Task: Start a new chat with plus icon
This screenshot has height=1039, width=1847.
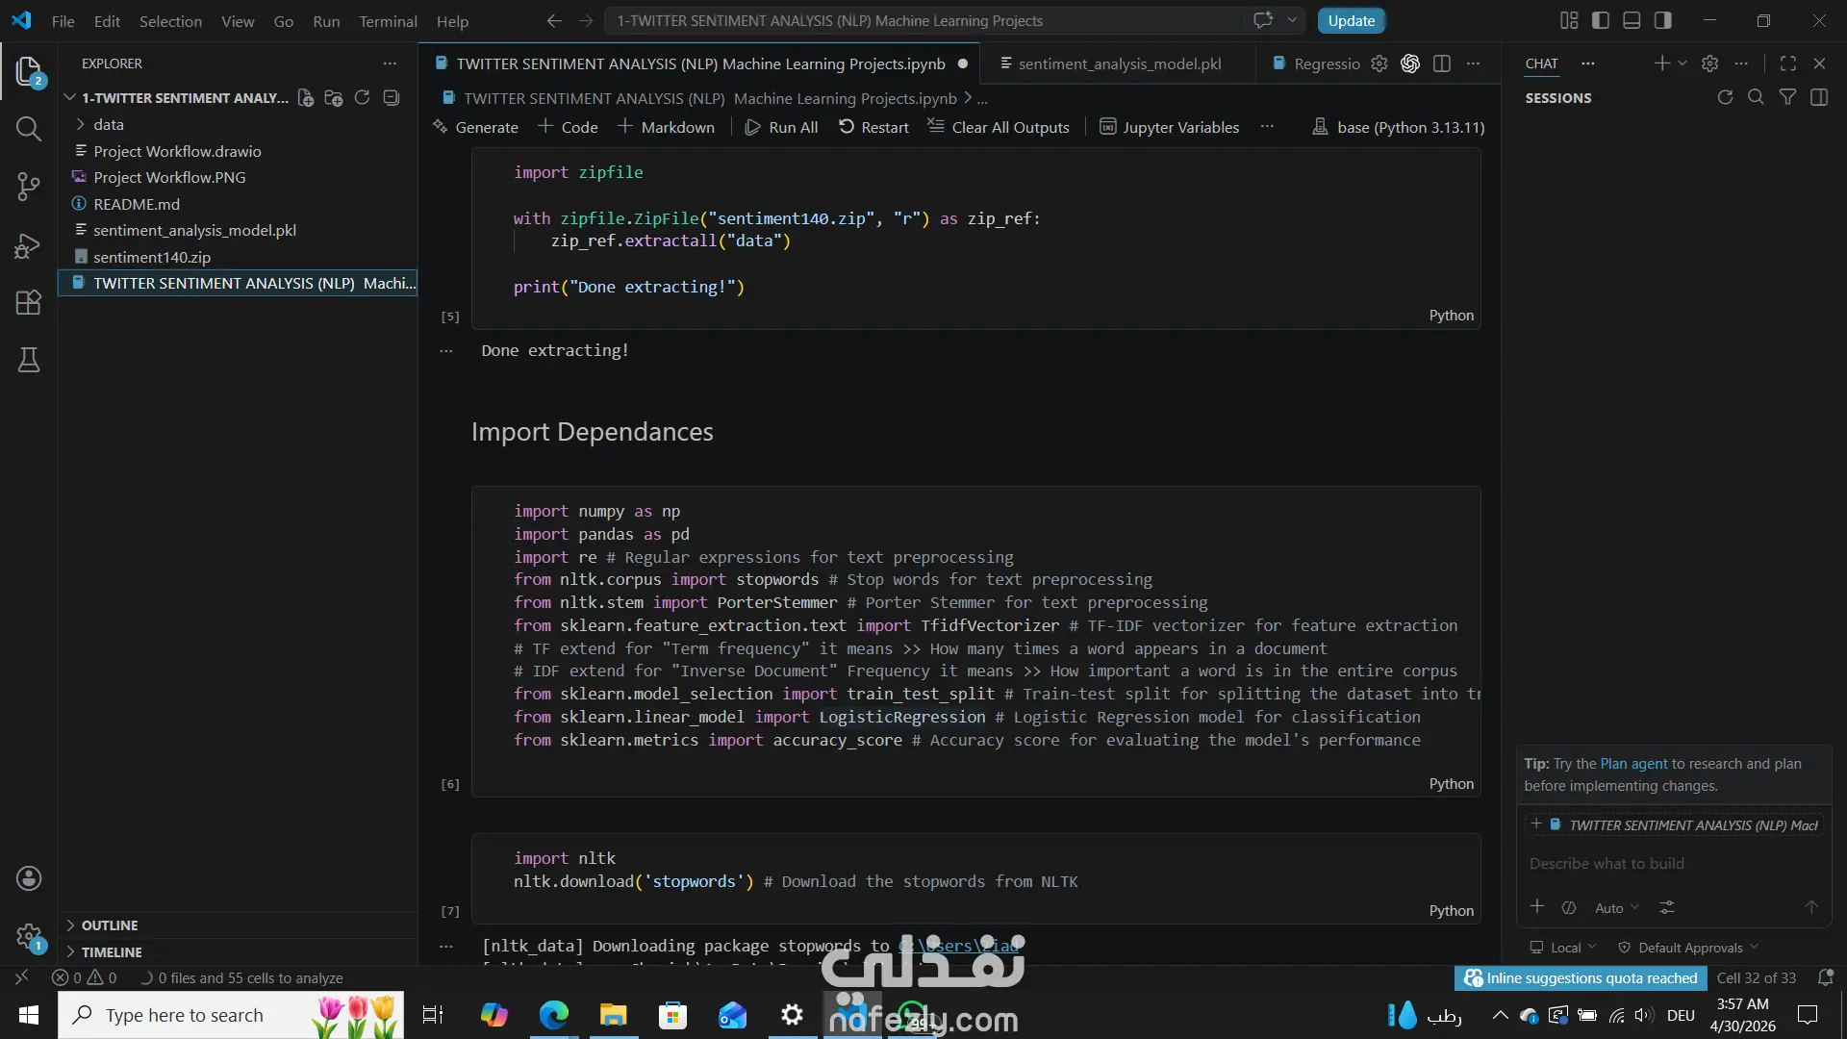Action: click(x=1661, y=63)
